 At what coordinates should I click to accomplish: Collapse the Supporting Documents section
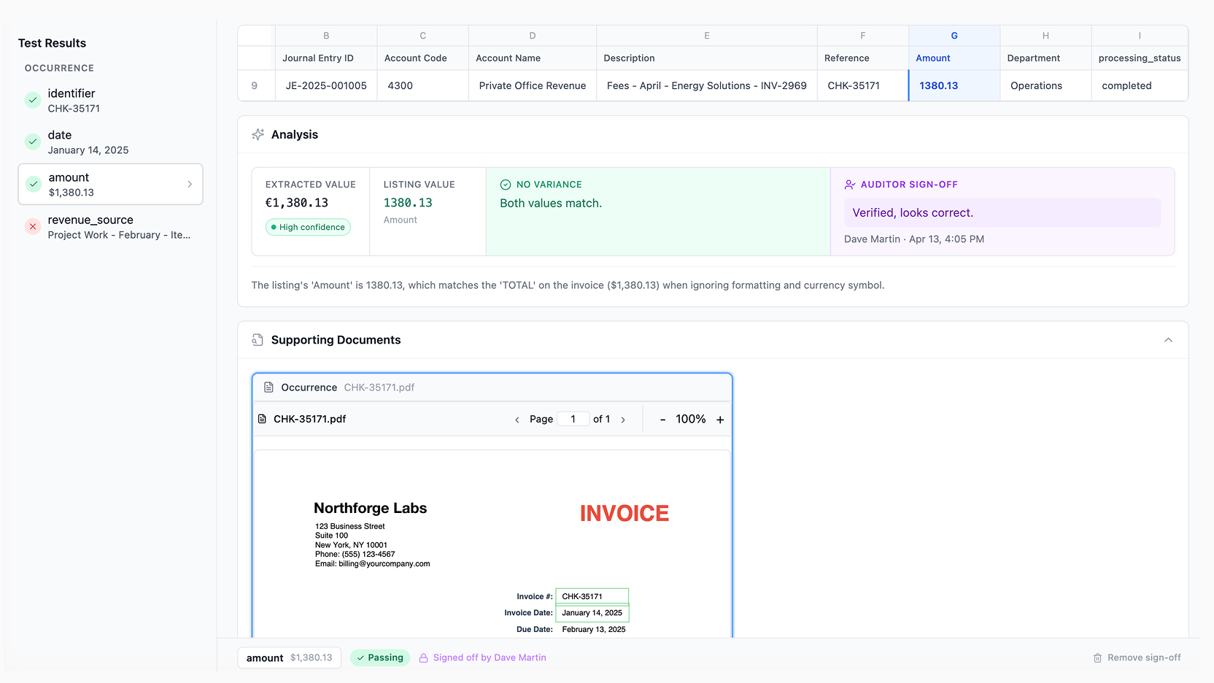pyautogui.click(x=1168, y=340)
